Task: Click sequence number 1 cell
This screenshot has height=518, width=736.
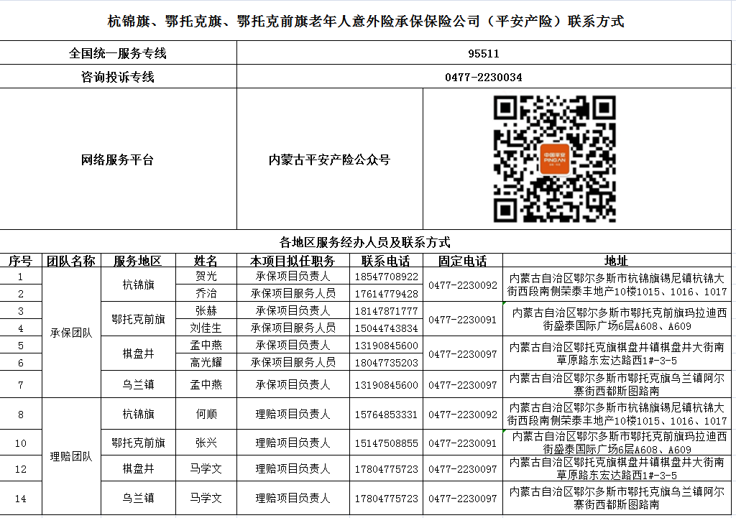Action: 21,277
